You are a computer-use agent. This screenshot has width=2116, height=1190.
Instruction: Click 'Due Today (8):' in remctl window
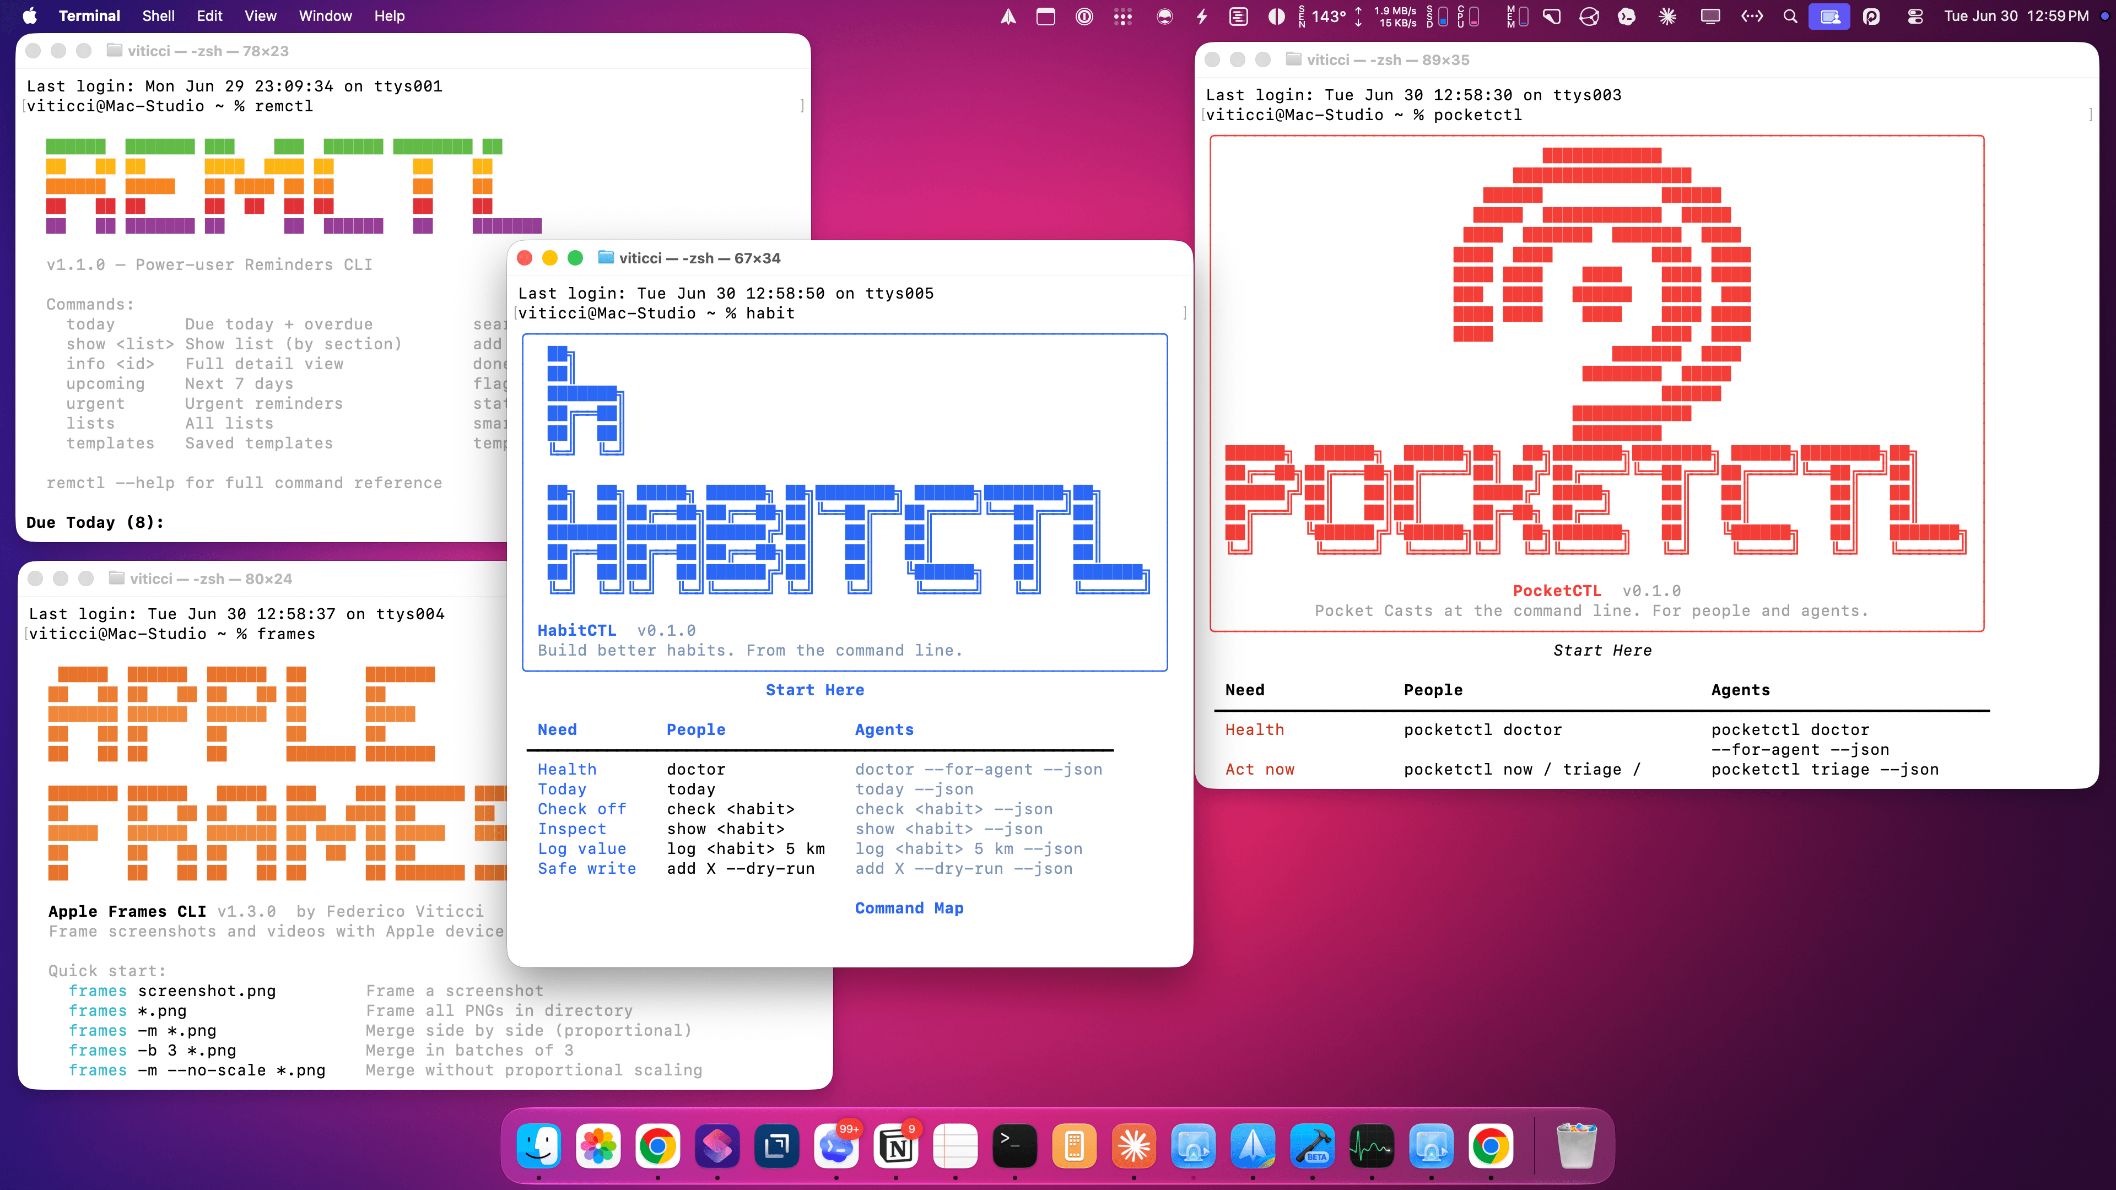pos(94,522)
